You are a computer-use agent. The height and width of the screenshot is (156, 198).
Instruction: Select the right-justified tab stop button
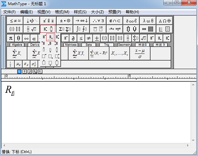click(x=30, y=71)
